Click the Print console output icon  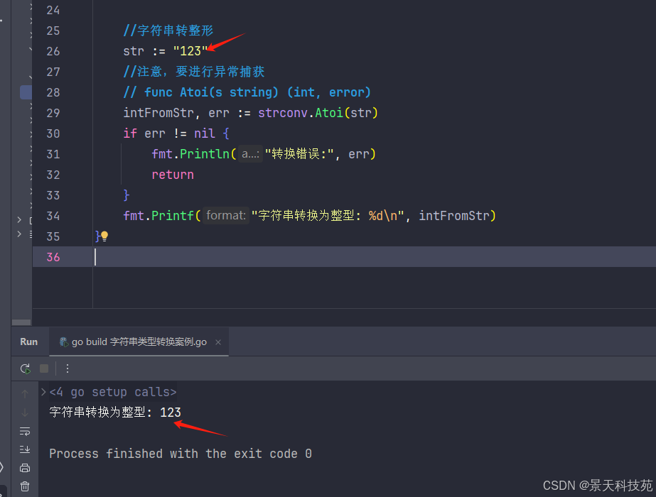click(x=25, y=468)
